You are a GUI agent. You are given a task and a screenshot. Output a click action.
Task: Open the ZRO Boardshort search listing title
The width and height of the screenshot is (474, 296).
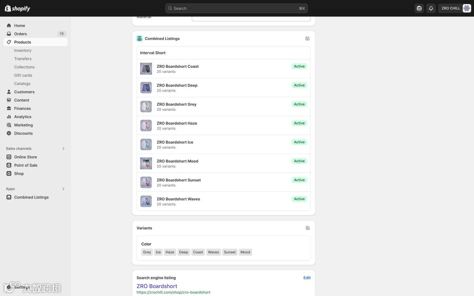coord(157,286)
